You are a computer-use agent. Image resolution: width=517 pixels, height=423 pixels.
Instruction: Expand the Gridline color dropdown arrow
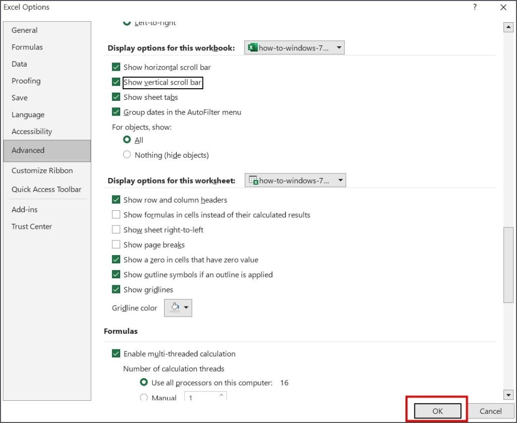186,308
